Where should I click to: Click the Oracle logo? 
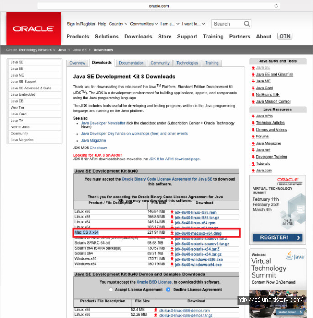[33, 28]
